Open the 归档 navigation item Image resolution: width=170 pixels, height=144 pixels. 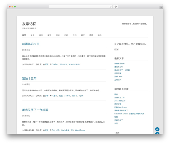66,35
